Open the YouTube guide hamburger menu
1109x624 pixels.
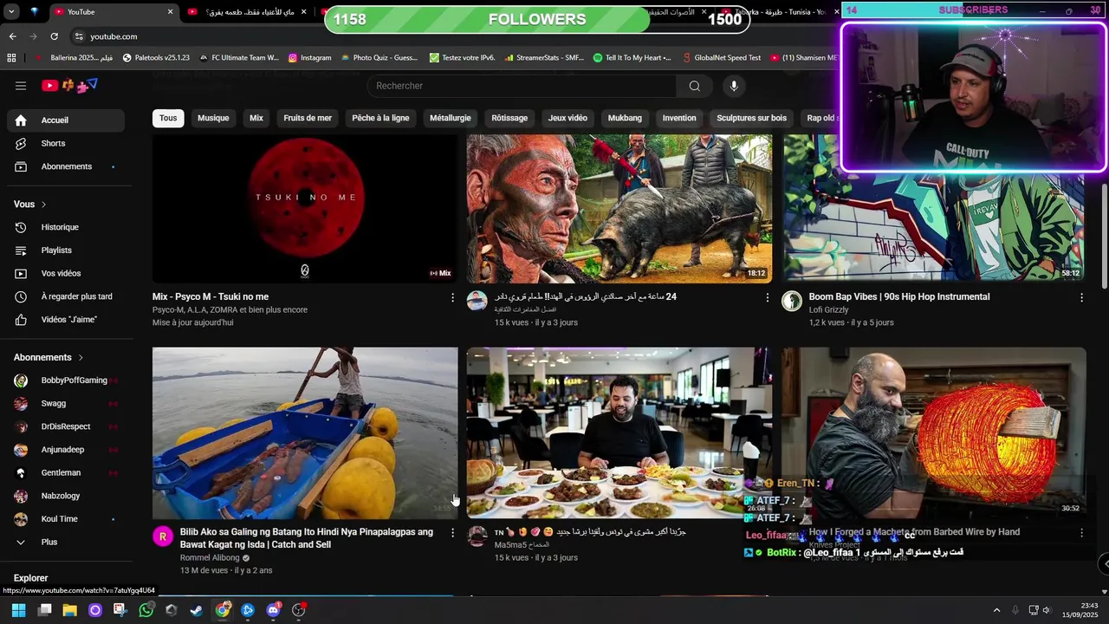pyautogui.click(x=21, y=86)
